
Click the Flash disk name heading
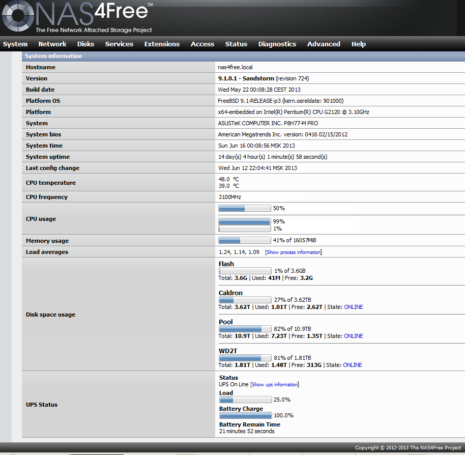226,264
